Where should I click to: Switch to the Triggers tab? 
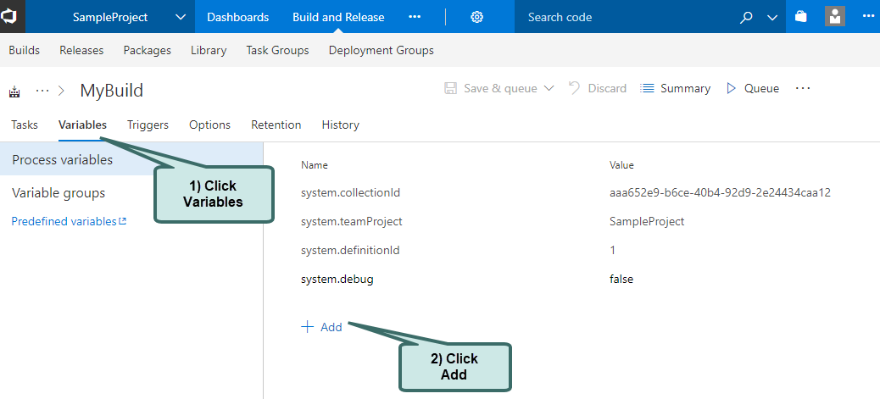(x=148, y=125)
